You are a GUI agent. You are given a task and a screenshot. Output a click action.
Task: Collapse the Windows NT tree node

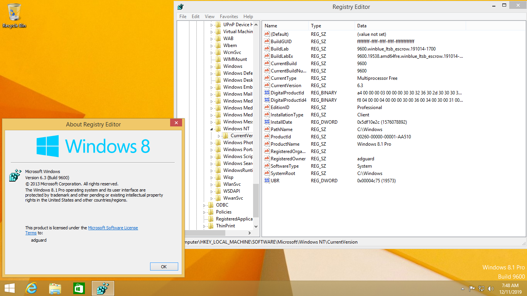click(212, 129)
